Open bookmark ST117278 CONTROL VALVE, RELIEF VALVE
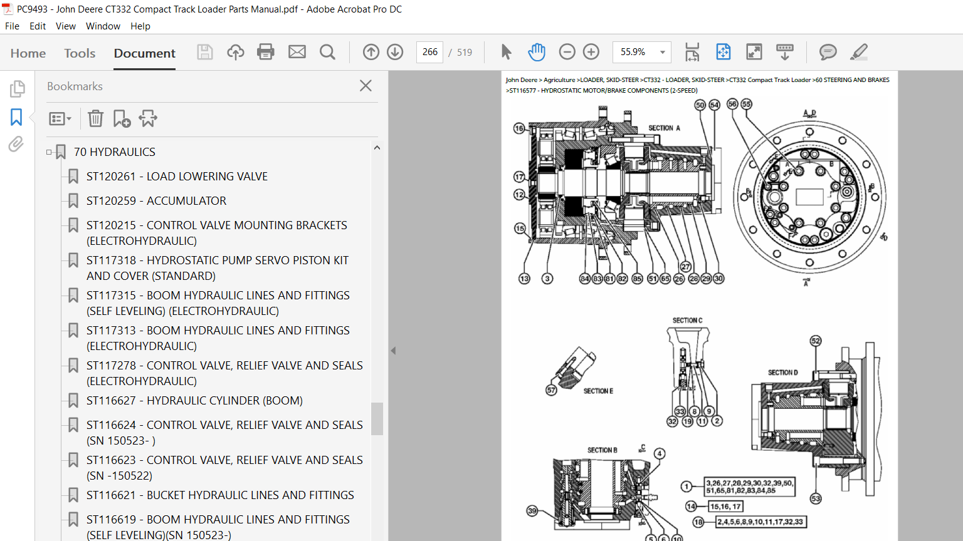This screenshot has height=541, width=963. (x=224, y=373)
